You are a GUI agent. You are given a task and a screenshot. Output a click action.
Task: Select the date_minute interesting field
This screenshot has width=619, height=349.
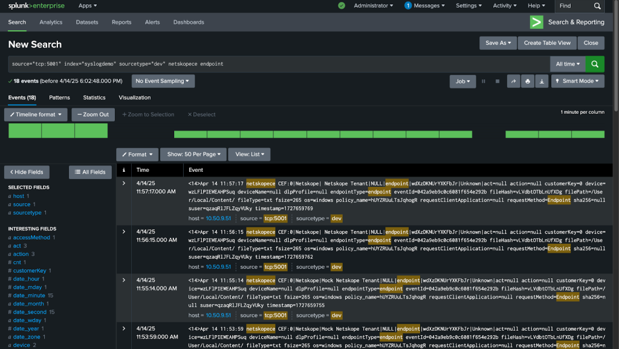pos(29,295)
